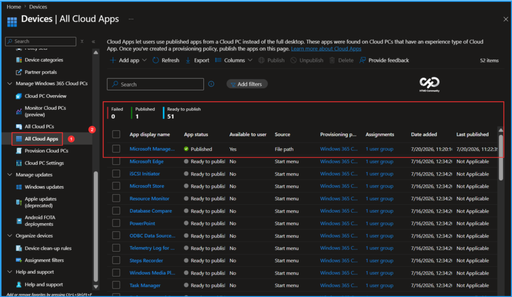Open the 1 user group link for Task Manager

[x=379, y=285]
